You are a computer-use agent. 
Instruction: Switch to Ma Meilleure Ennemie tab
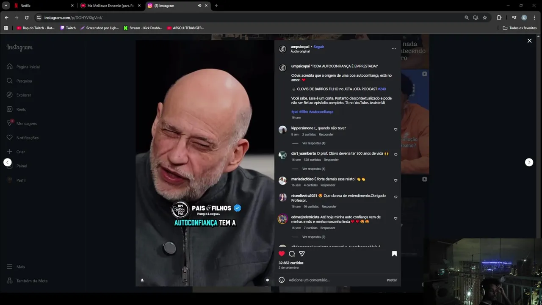click(x=111, y=6)
